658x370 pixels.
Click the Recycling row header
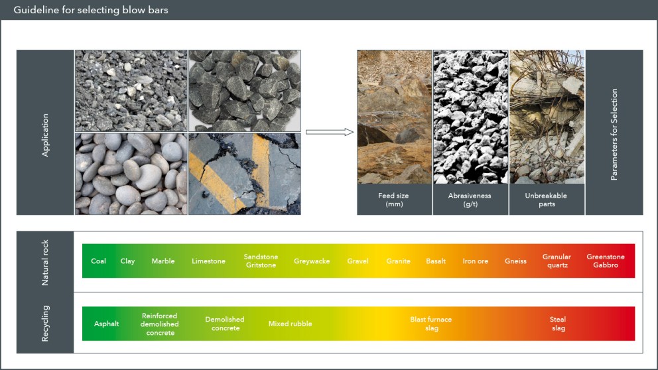45,324
